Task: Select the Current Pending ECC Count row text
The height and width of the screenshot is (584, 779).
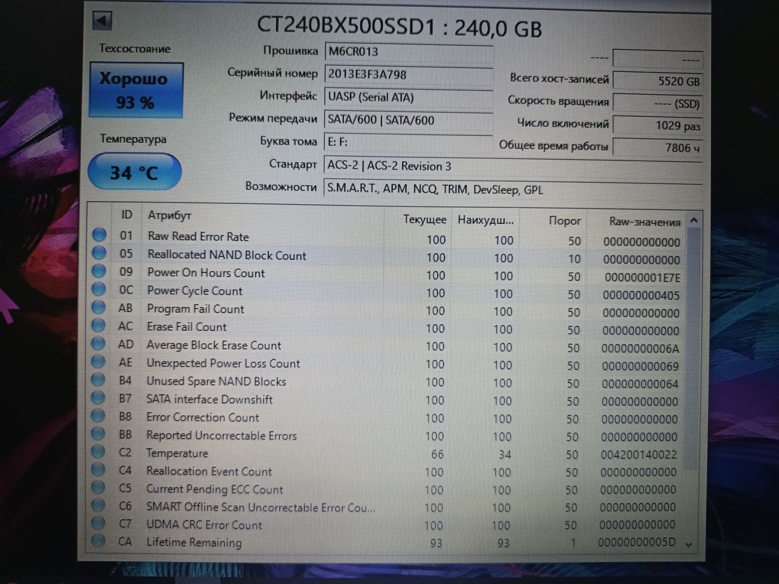Action: [x=214, y=489]
